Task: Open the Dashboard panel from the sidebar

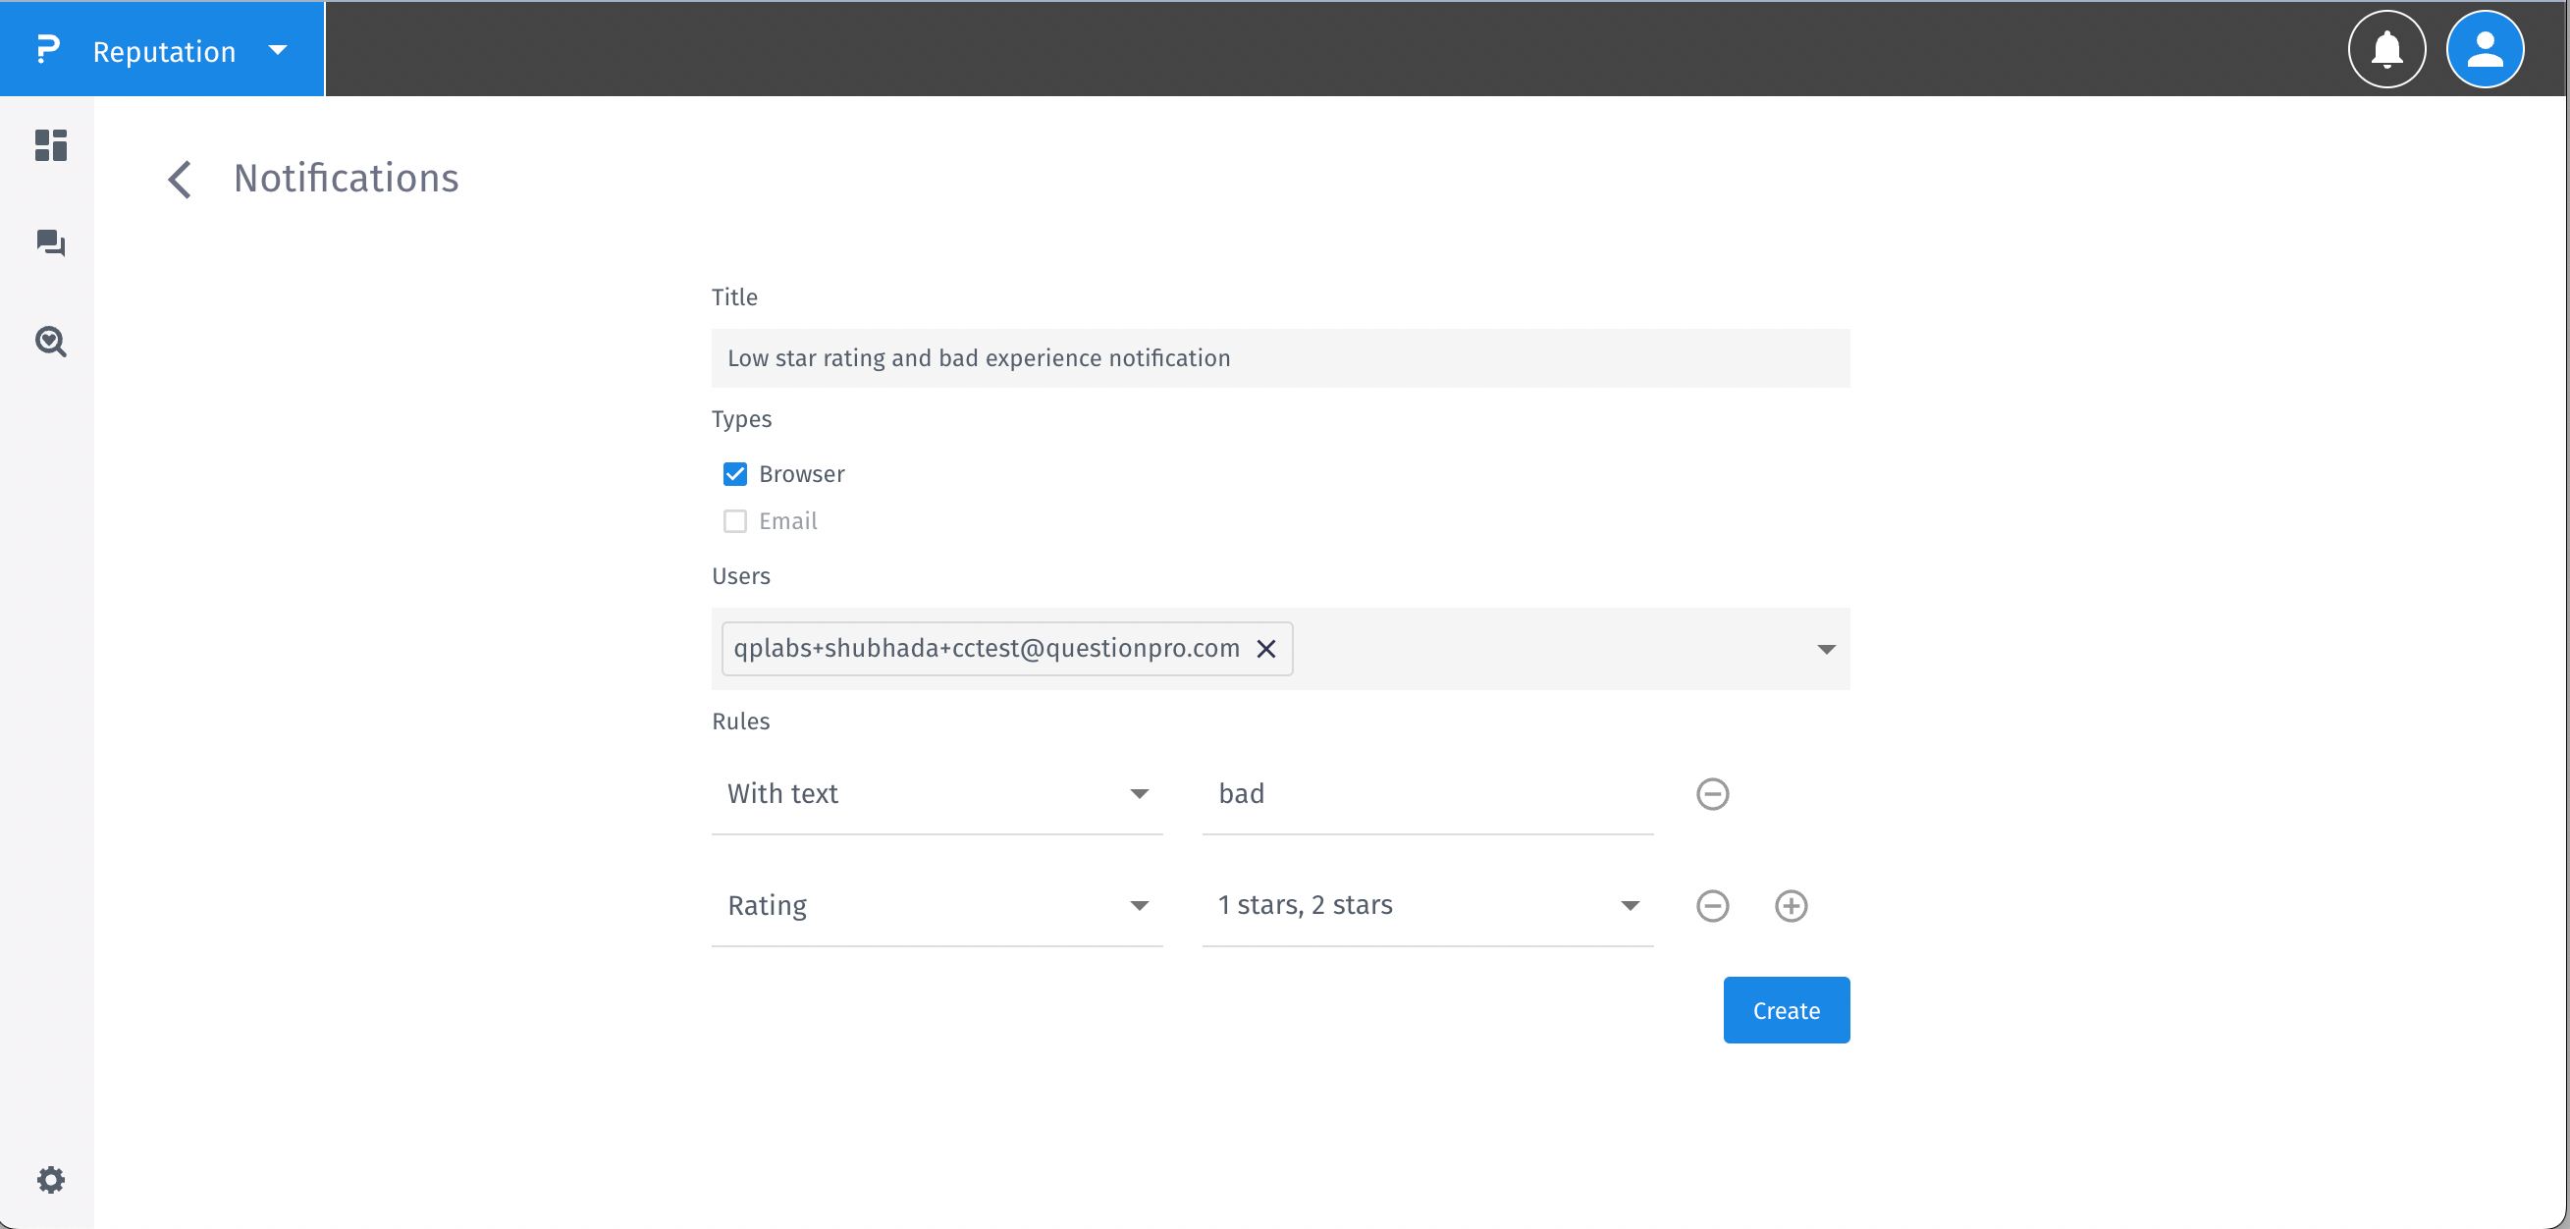Action: tap(50, 145)
